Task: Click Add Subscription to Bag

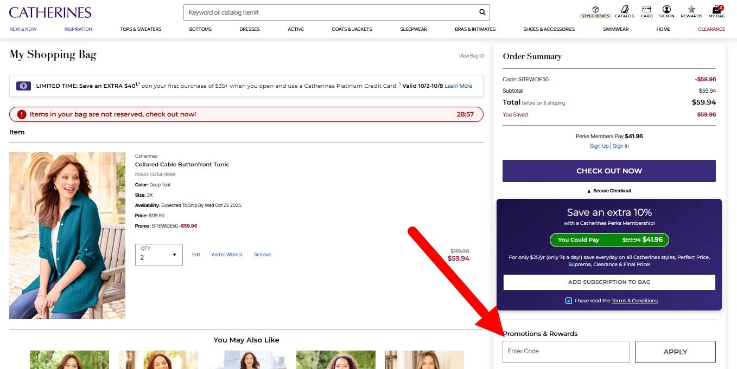Action: (609, 282)
